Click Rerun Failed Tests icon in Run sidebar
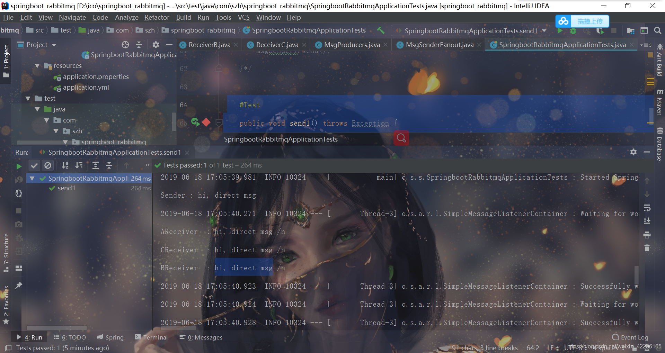Screen dimensions: 665x353 19,180
